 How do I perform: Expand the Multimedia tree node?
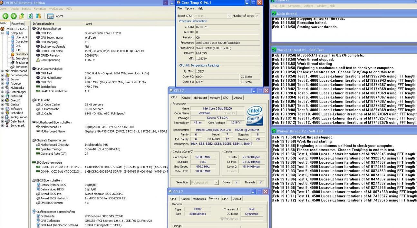[x=3, y=87]
